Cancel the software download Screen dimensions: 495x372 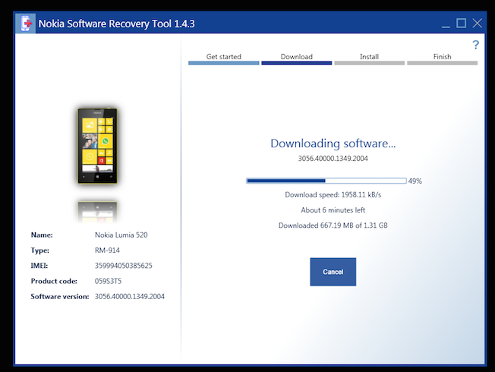pos(333,272)
